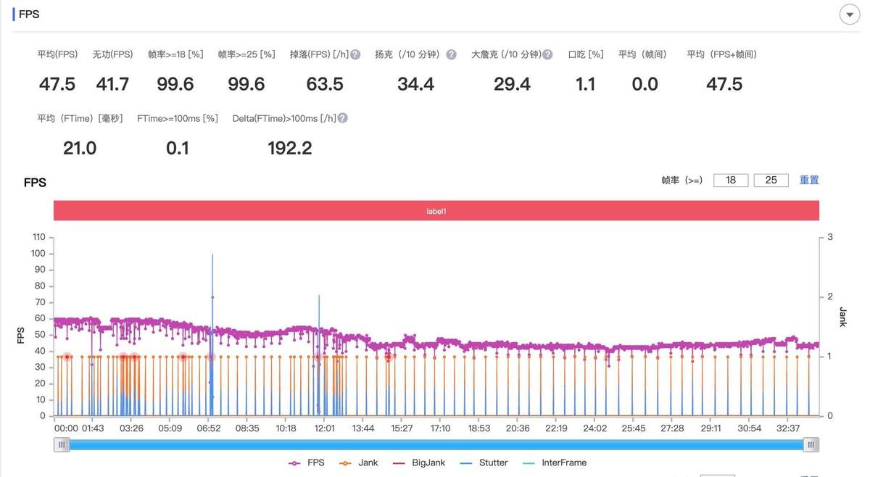The height and width of the screenshot is (477, 870).
Task: Hide the Jank series in the legend
Action: coord(360,463)
